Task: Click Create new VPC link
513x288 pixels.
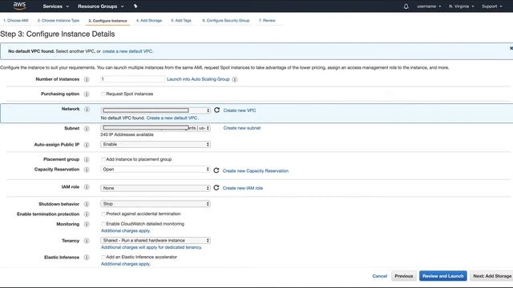Action: (240, 110)
